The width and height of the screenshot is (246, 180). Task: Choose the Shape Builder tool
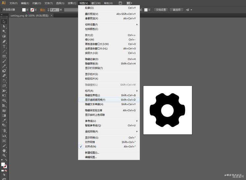coord(4,100)
